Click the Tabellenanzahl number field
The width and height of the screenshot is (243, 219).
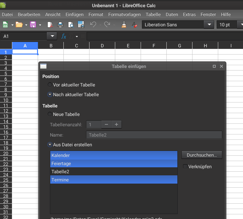(x=94, y=124)
